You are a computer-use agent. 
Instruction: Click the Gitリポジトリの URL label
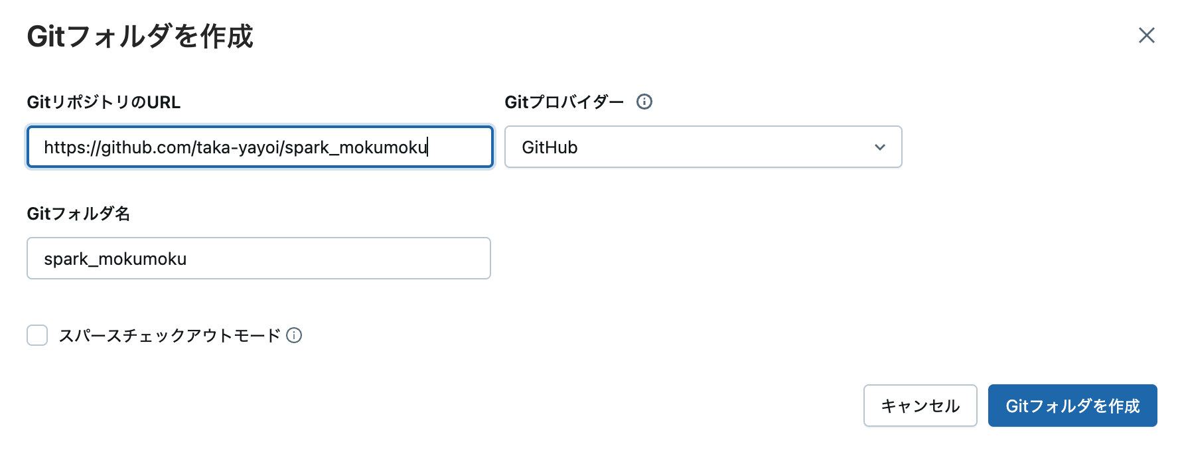(x=102, y=102)
